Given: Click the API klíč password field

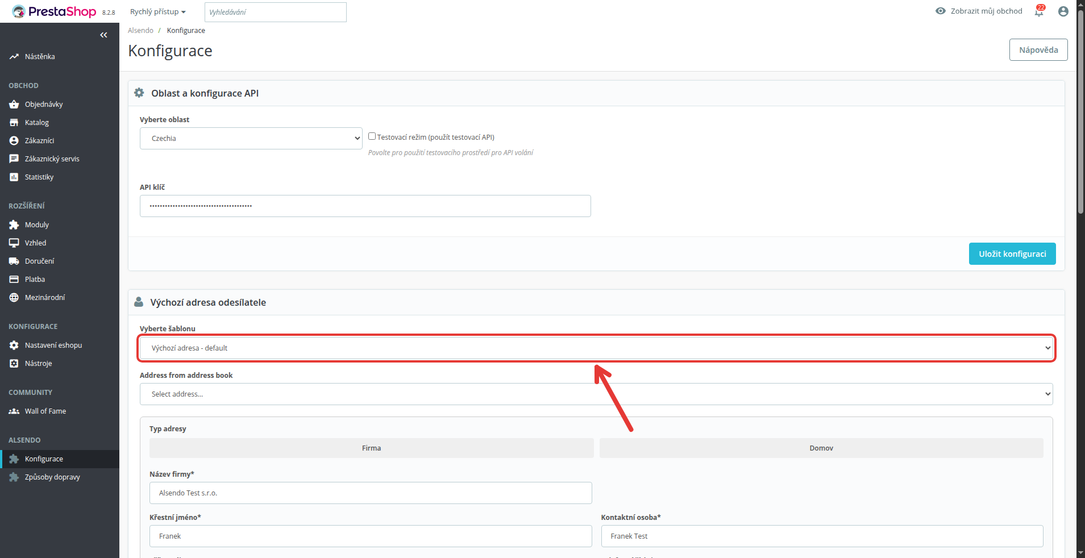Looking at the screenshot, I should [x=365, y=206].
